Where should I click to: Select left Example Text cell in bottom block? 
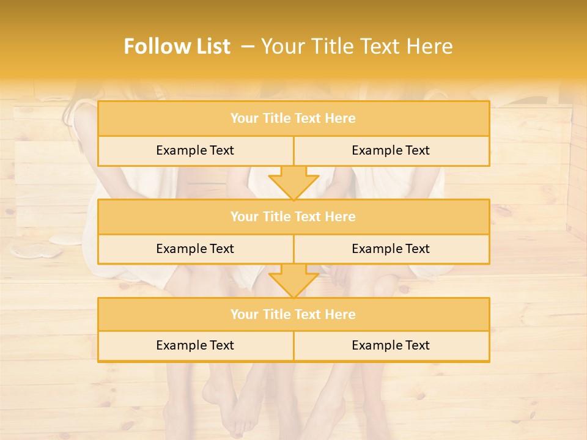[196, 346]
